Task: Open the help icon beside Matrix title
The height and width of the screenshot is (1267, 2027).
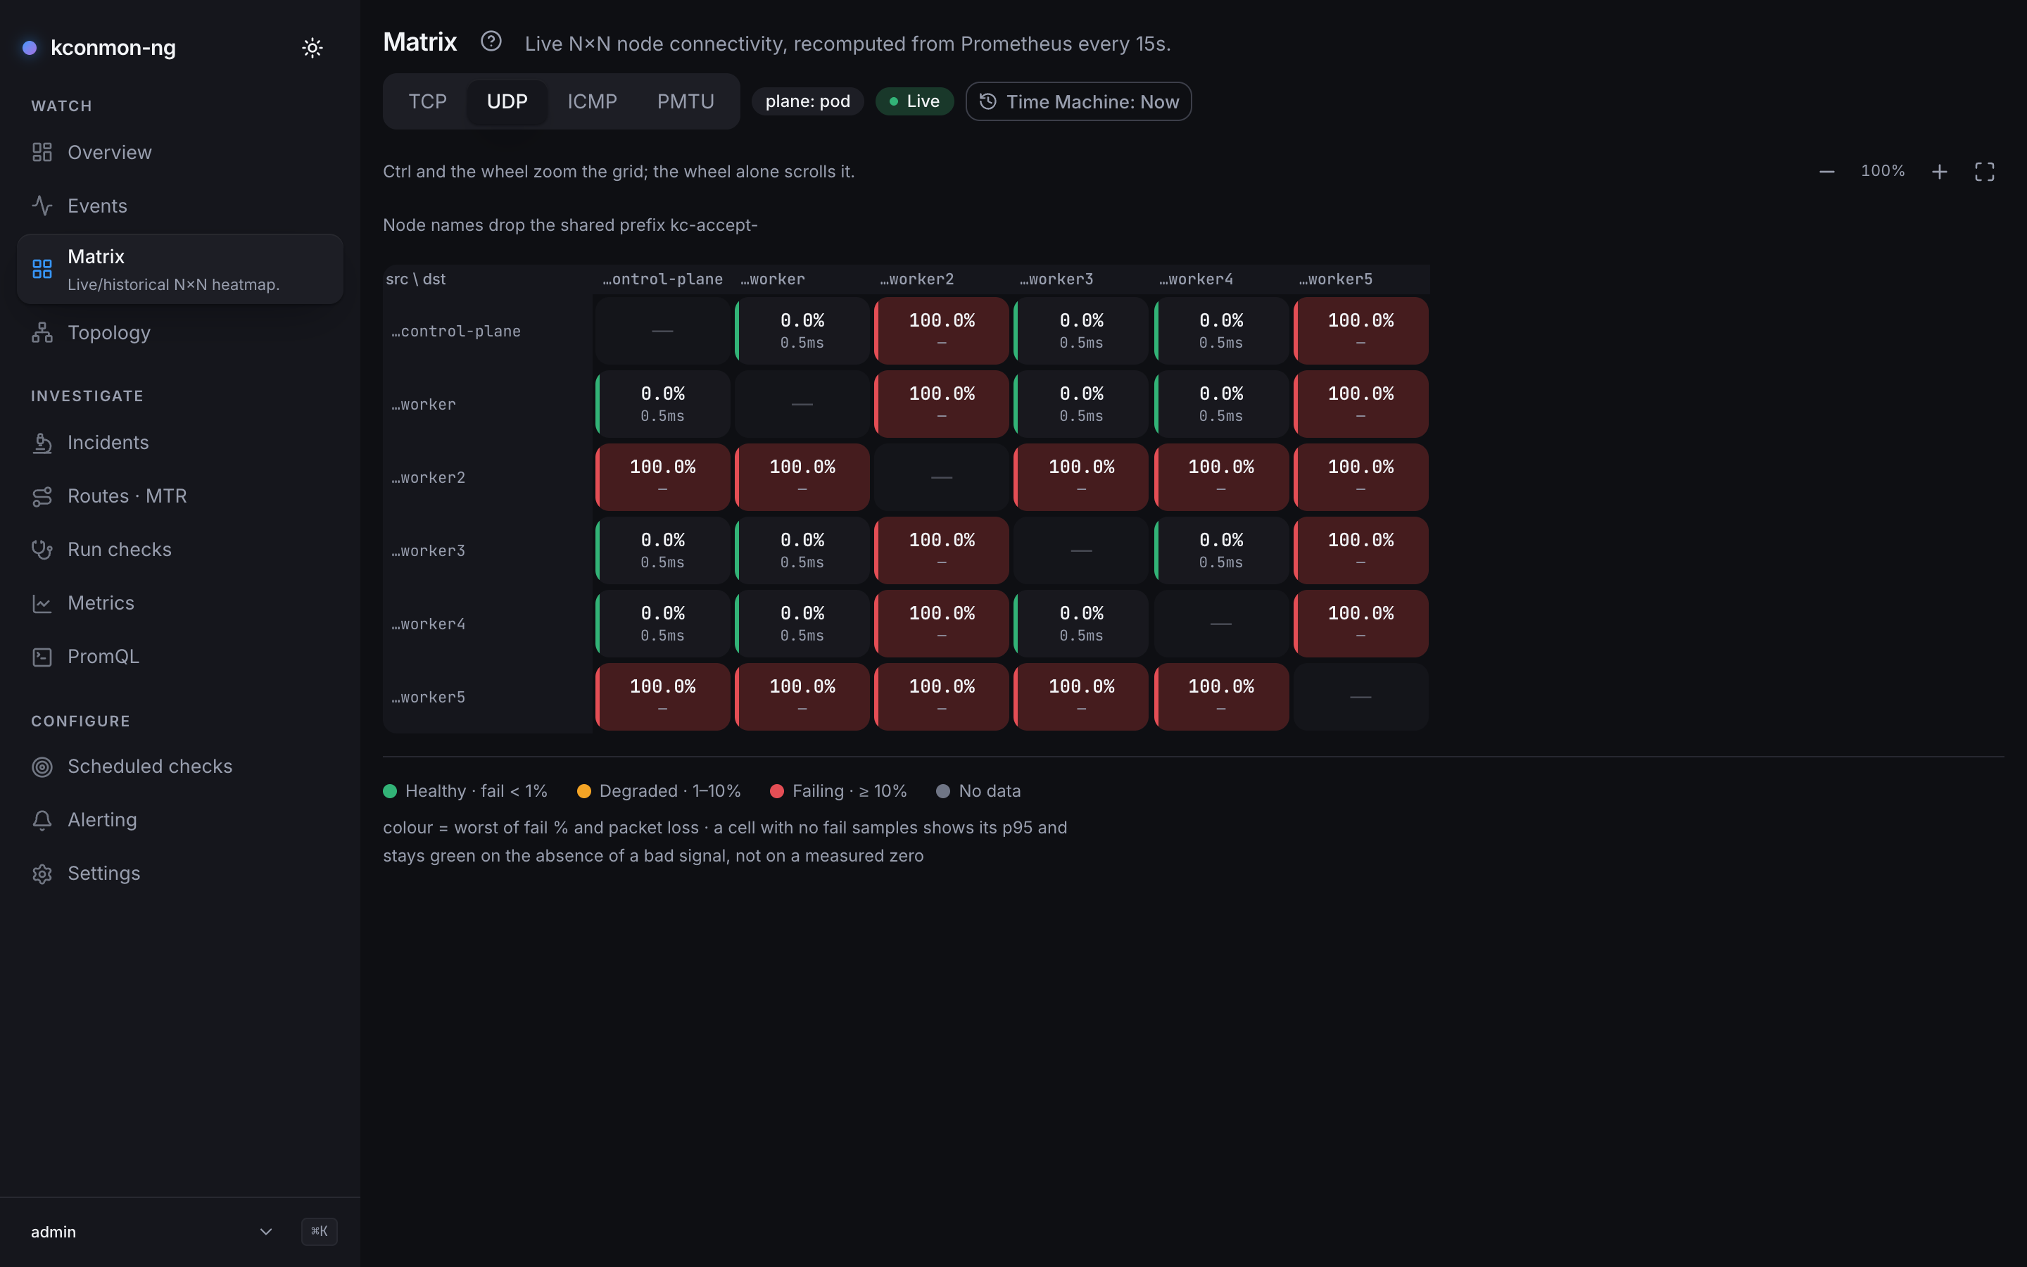Action: pyautogui.click(x=491, y=41)
